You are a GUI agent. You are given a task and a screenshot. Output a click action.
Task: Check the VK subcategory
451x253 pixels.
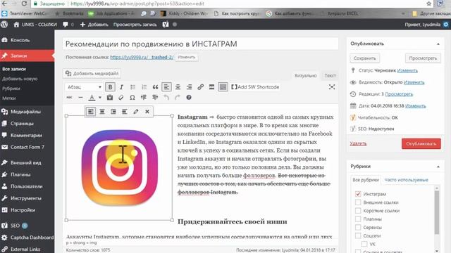(x=364, y=244)
